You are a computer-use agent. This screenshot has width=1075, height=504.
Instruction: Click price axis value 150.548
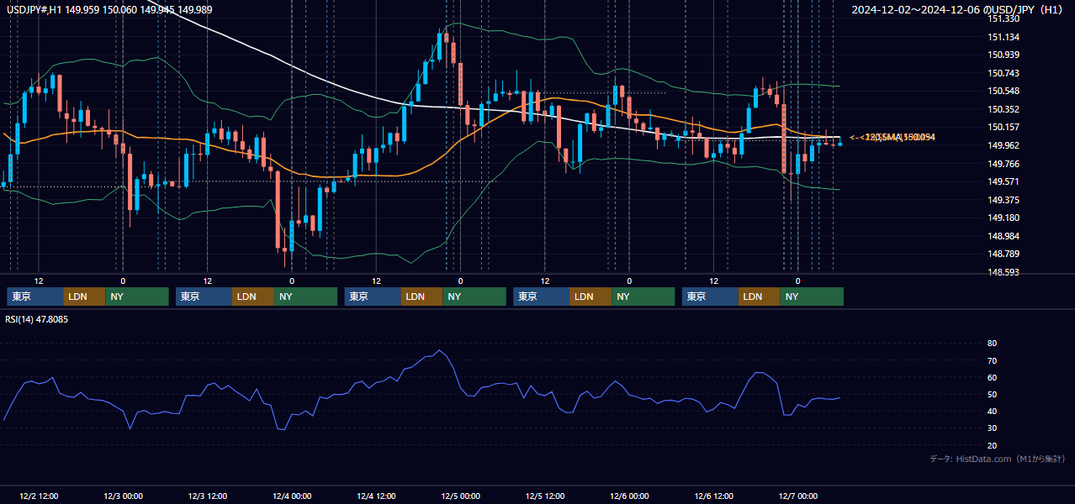pos(1004,92)
